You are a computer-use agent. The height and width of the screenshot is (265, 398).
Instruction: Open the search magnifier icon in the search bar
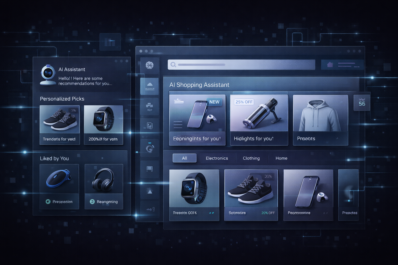pyautogui.click(x=173, y=64)
